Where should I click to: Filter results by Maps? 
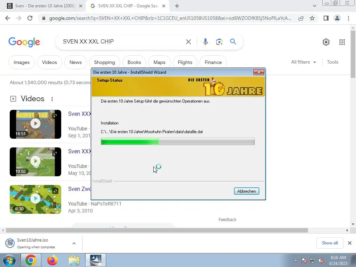click(159, 62)
